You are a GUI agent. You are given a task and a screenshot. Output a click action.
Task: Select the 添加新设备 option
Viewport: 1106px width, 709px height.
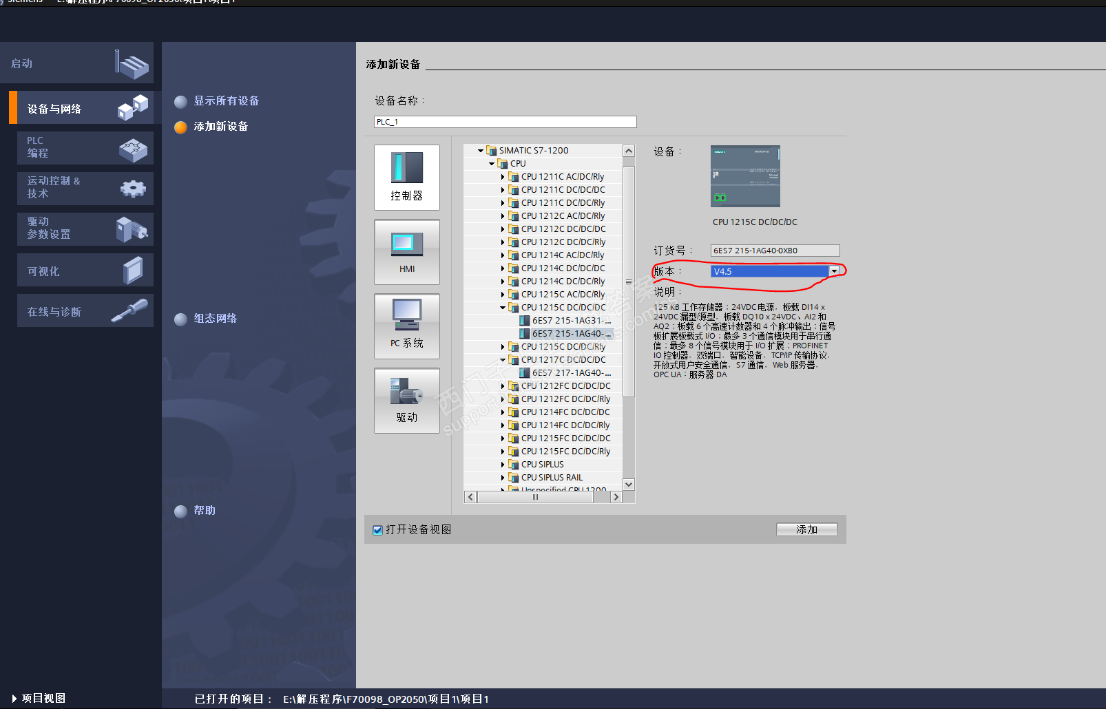click(212, 127)
